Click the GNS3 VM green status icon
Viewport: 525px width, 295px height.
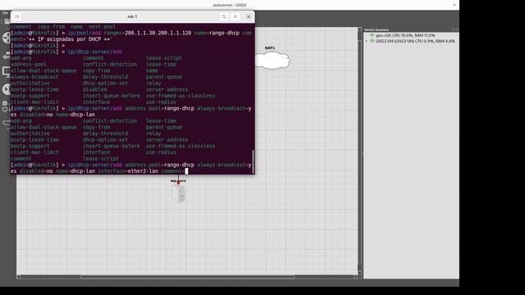(372, 41)
